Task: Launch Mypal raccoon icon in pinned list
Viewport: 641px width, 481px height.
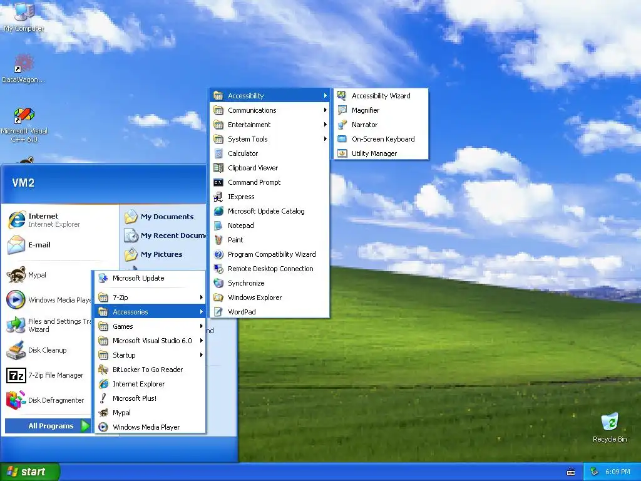Action: [16, 275]
